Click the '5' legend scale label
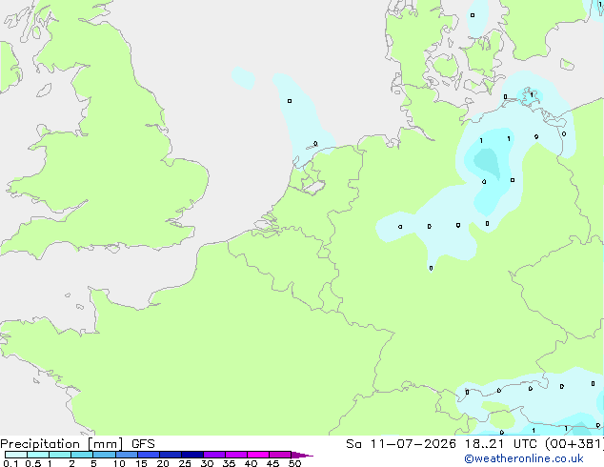This screenshot has width=604, height=467. coord(93,463)
